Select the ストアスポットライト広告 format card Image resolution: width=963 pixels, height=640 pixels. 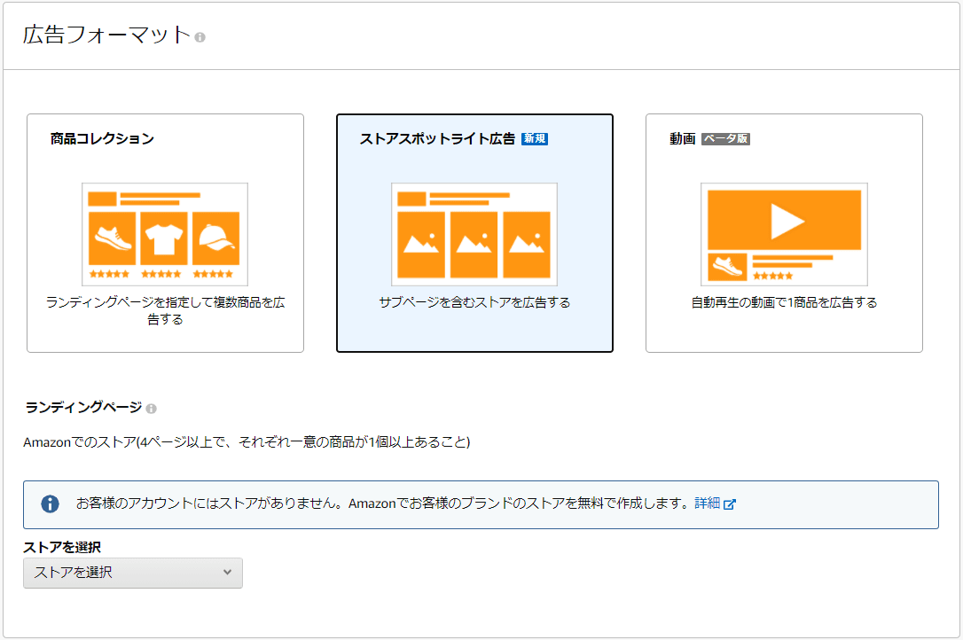point(474,233)
